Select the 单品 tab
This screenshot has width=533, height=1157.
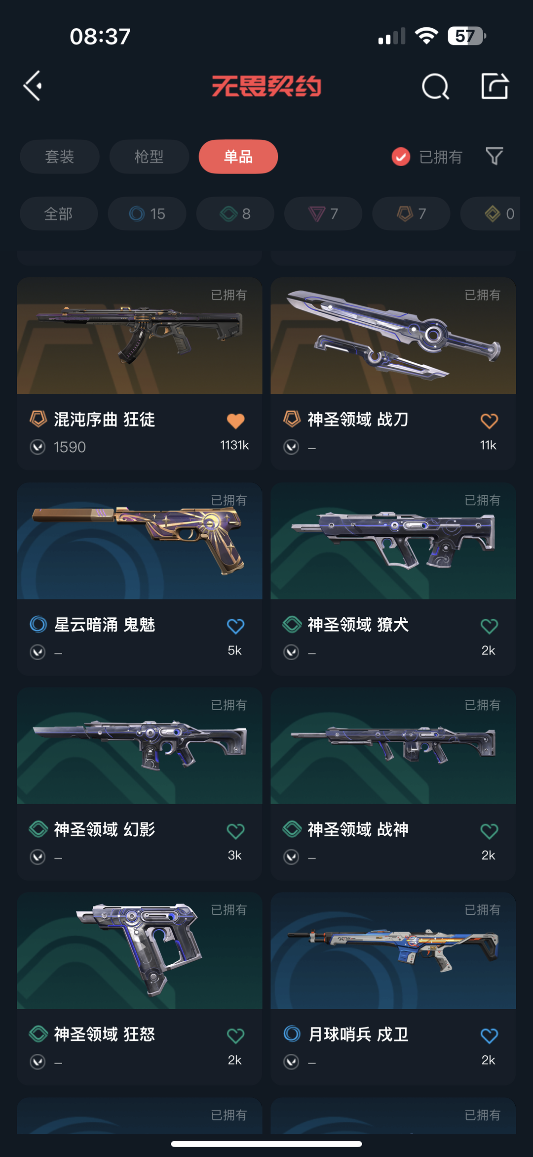pyautogui.click(x=238, y=157)
